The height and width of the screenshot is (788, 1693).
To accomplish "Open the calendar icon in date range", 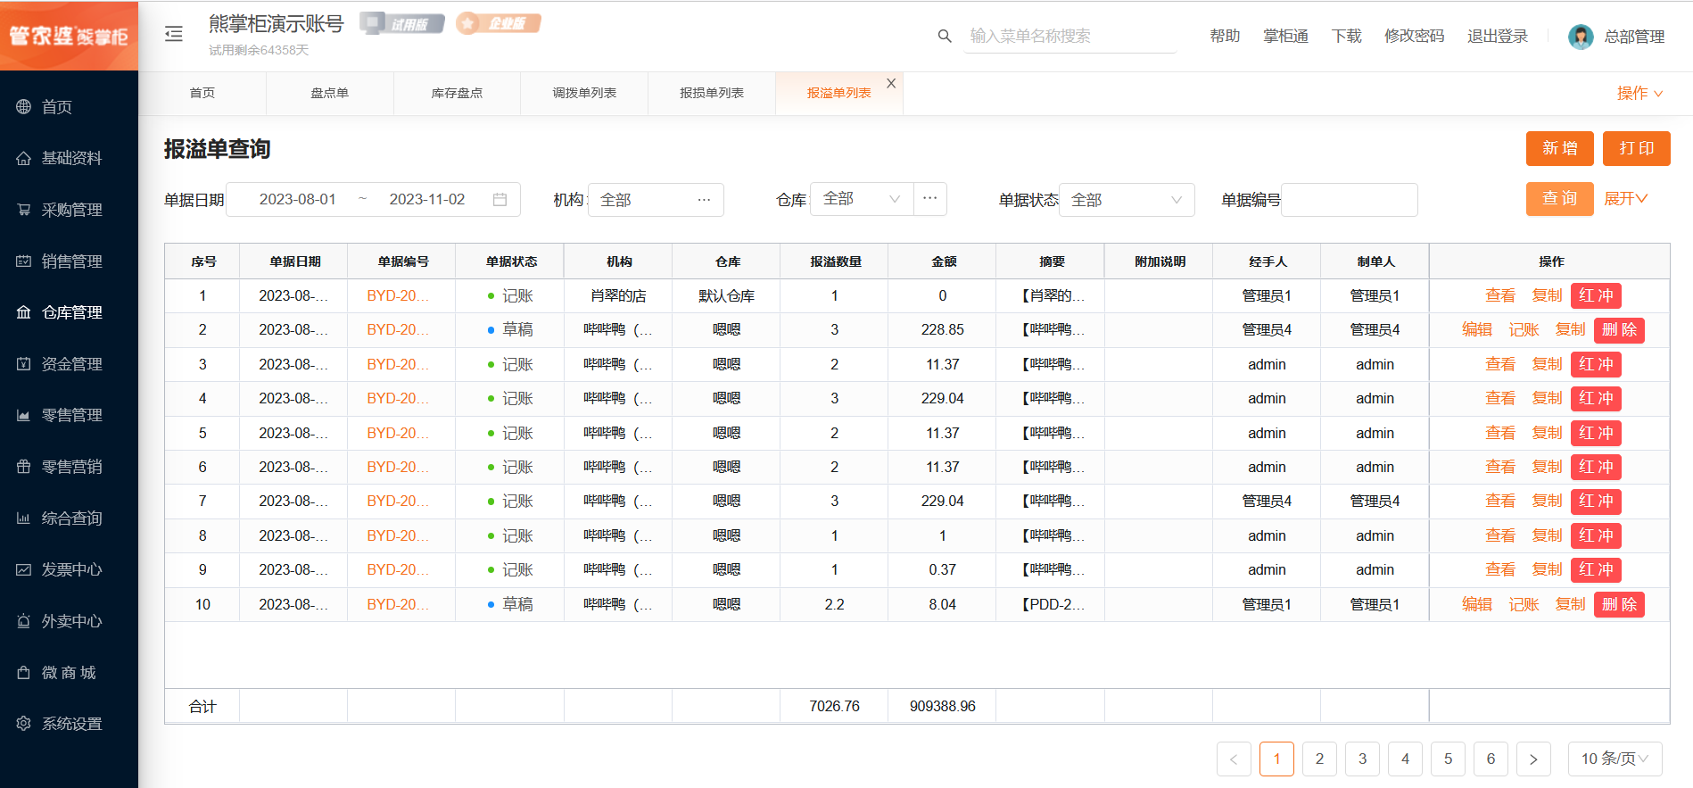I will 500,200.
